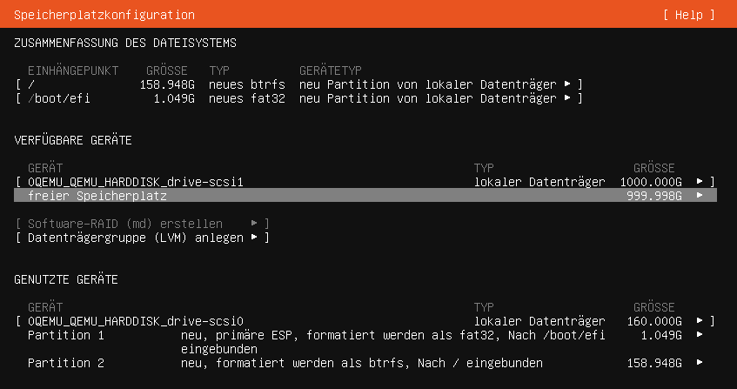Click arrow next to Partition 1 1.049G size

[700, 335]
